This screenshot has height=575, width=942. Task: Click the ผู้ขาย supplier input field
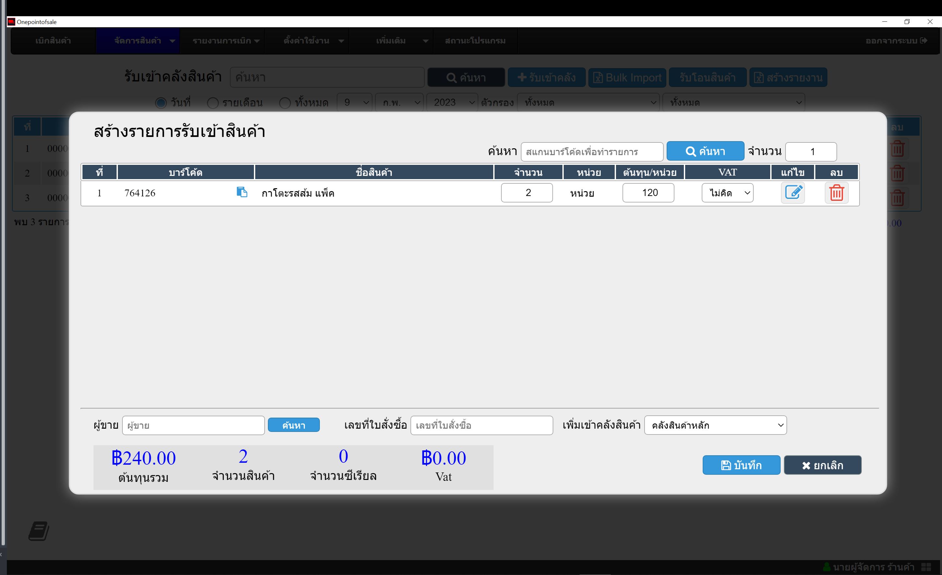coord(193,425)
